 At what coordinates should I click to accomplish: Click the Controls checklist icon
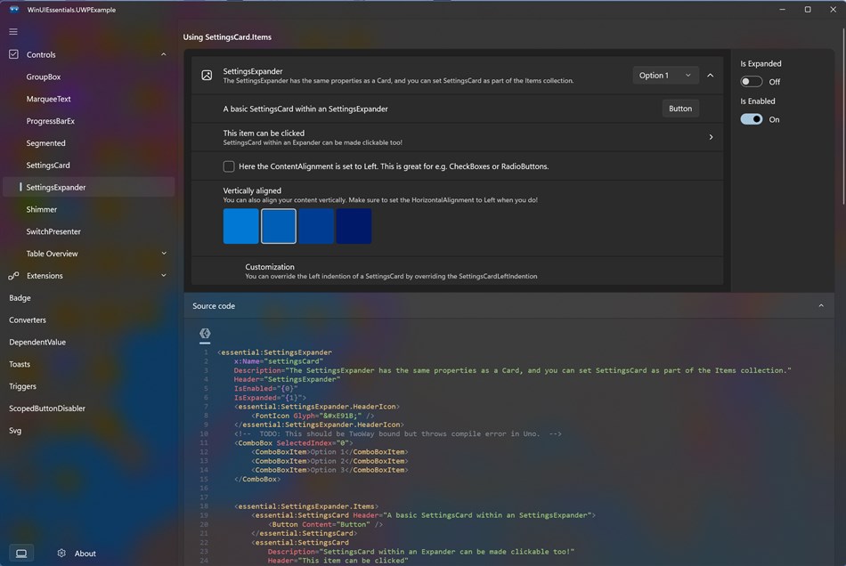click(x=13, y=54)
